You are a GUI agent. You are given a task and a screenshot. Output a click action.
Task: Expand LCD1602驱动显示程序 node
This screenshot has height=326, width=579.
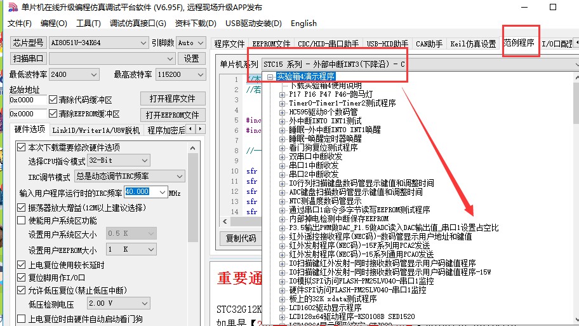click(282, 308)
